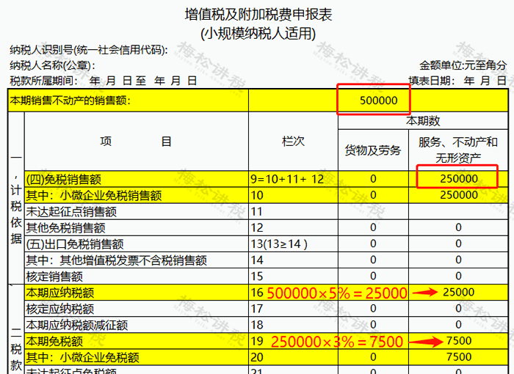Viewport: 514px width, 374px height.
Task: Select the 13(13≥14) column cell
Action: tap(294, 244)
